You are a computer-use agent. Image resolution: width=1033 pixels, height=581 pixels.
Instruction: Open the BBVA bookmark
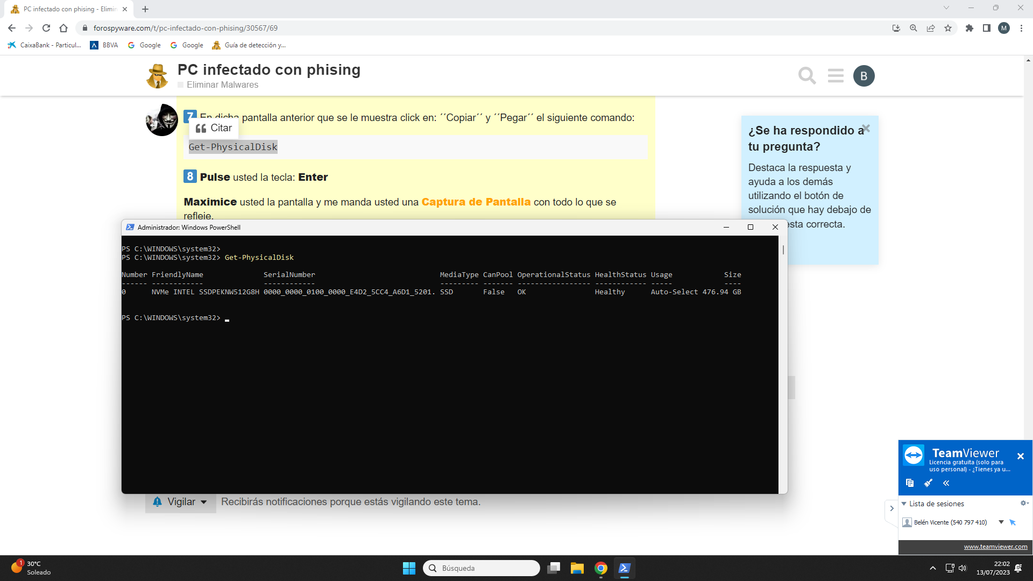104,45
